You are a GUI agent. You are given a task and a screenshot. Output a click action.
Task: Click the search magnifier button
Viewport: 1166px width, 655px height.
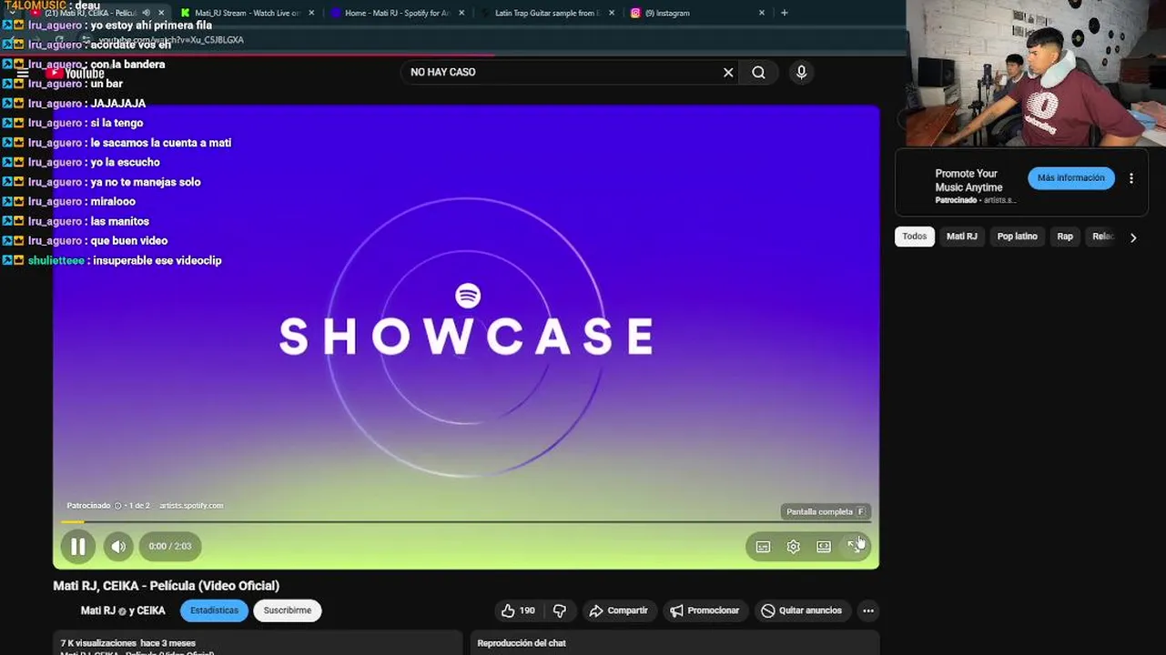pyautogui.click(x=758, y=73)
